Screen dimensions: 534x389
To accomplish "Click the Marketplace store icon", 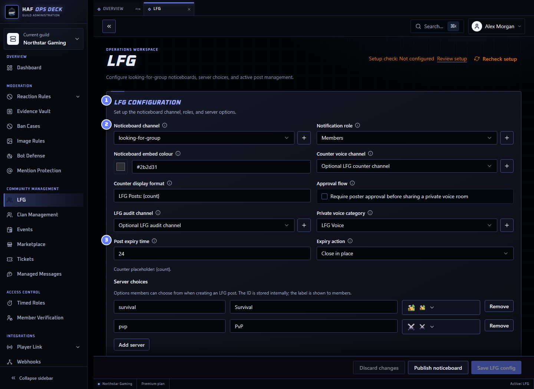I will pos(10,245).
